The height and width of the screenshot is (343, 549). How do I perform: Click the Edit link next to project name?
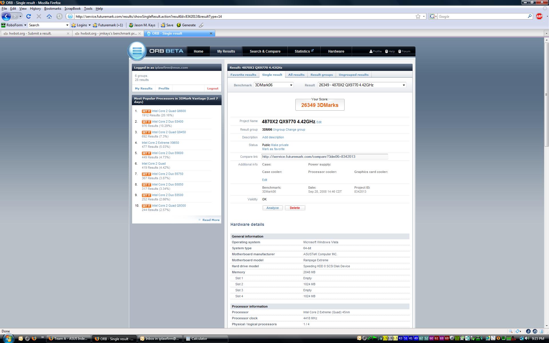(x=319, y=122)
